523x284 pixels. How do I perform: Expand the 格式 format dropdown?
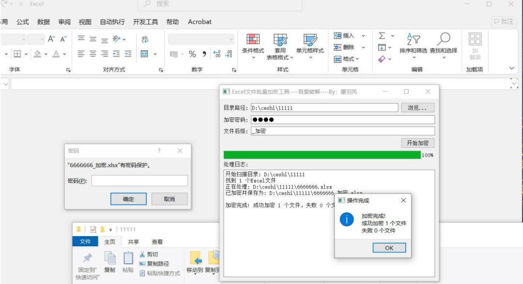tap(357, 59)
